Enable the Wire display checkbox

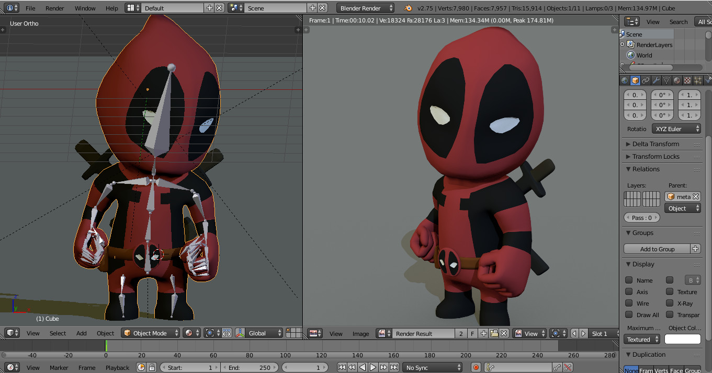[629, 303]
